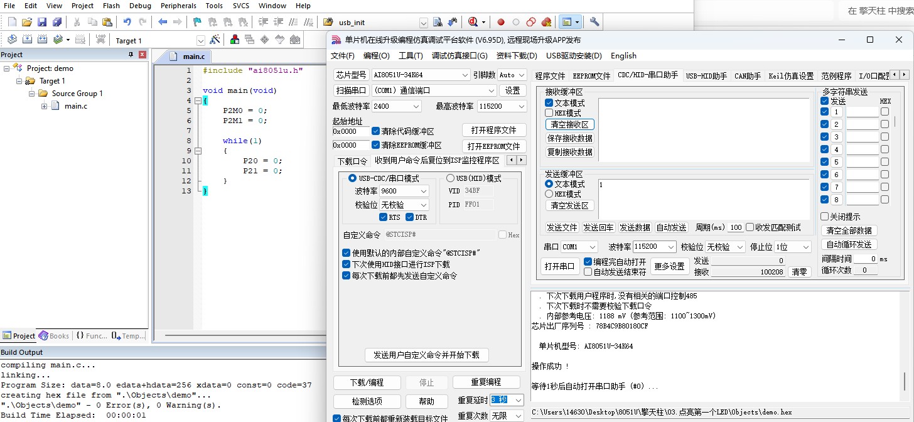Open the Flash menu in Keil

click(111, 6)
